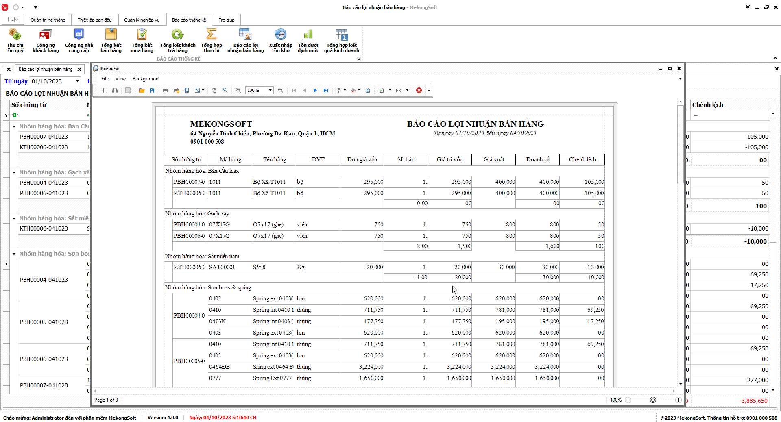Click zoom in plus button on status bar
Viewport: 781px width, 422px height.
point(678,400)
